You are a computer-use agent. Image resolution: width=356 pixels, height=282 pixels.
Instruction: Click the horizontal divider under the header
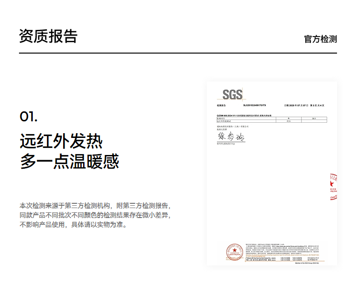tap(178, 53)
